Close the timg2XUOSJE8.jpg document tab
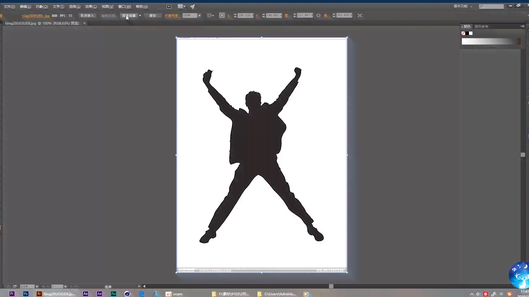 tap(84, 23)
